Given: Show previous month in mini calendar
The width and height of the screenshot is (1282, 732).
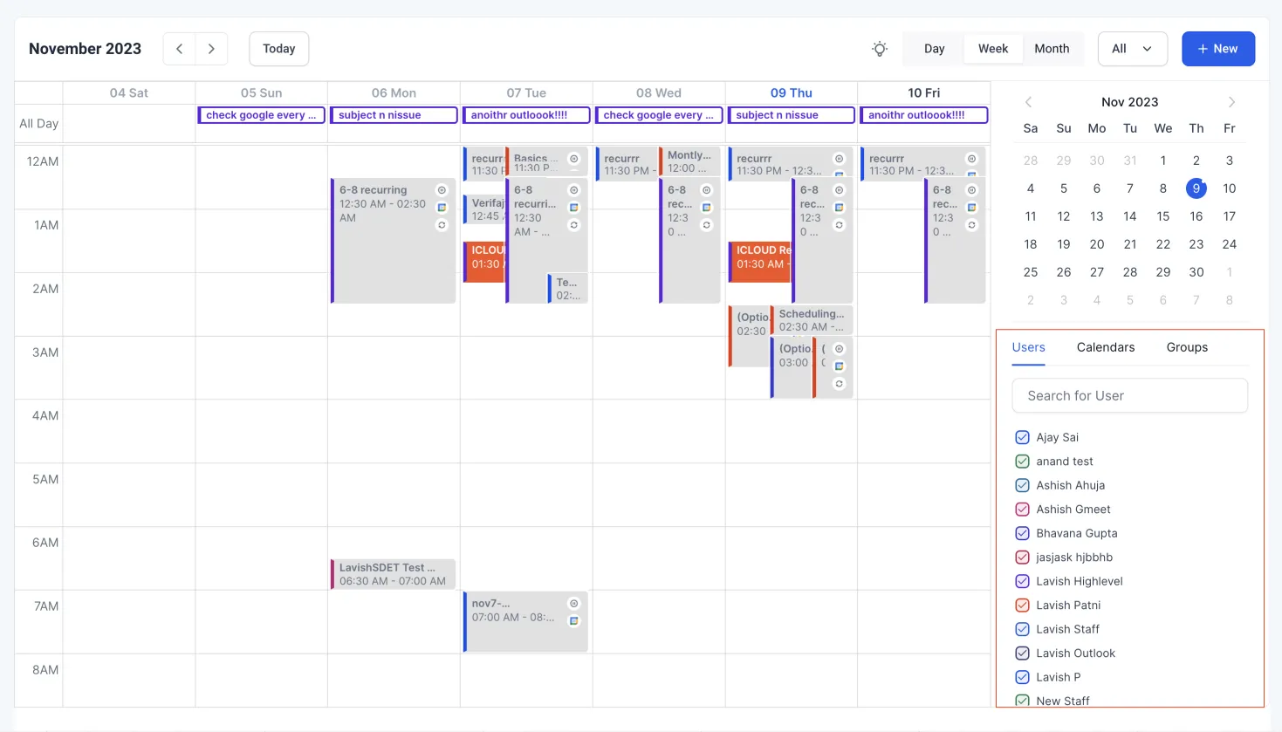Looking at the screenshot, I should click(1028, 102).
